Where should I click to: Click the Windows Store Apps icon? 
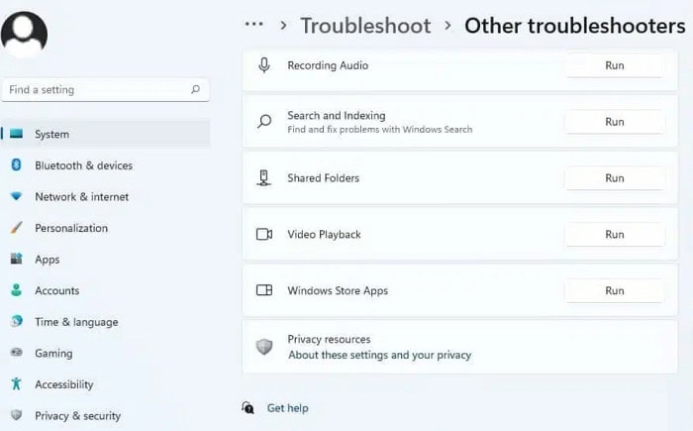264,290
